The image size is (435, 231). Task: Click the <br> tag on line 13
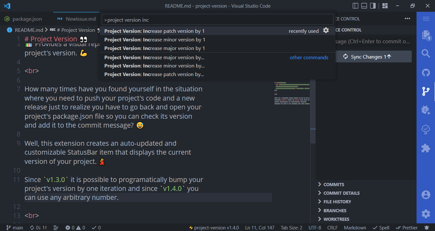tap(32, 216)
